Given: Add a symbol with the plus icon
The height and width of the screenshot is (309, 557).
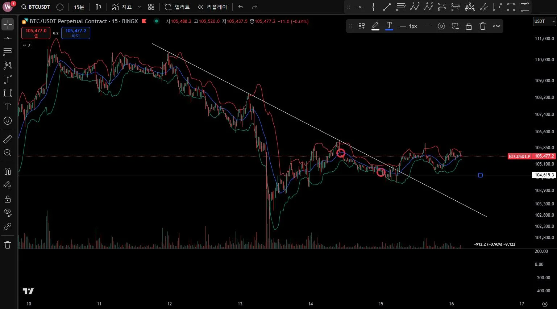Looking at the screenshot, I should point(60,7).
